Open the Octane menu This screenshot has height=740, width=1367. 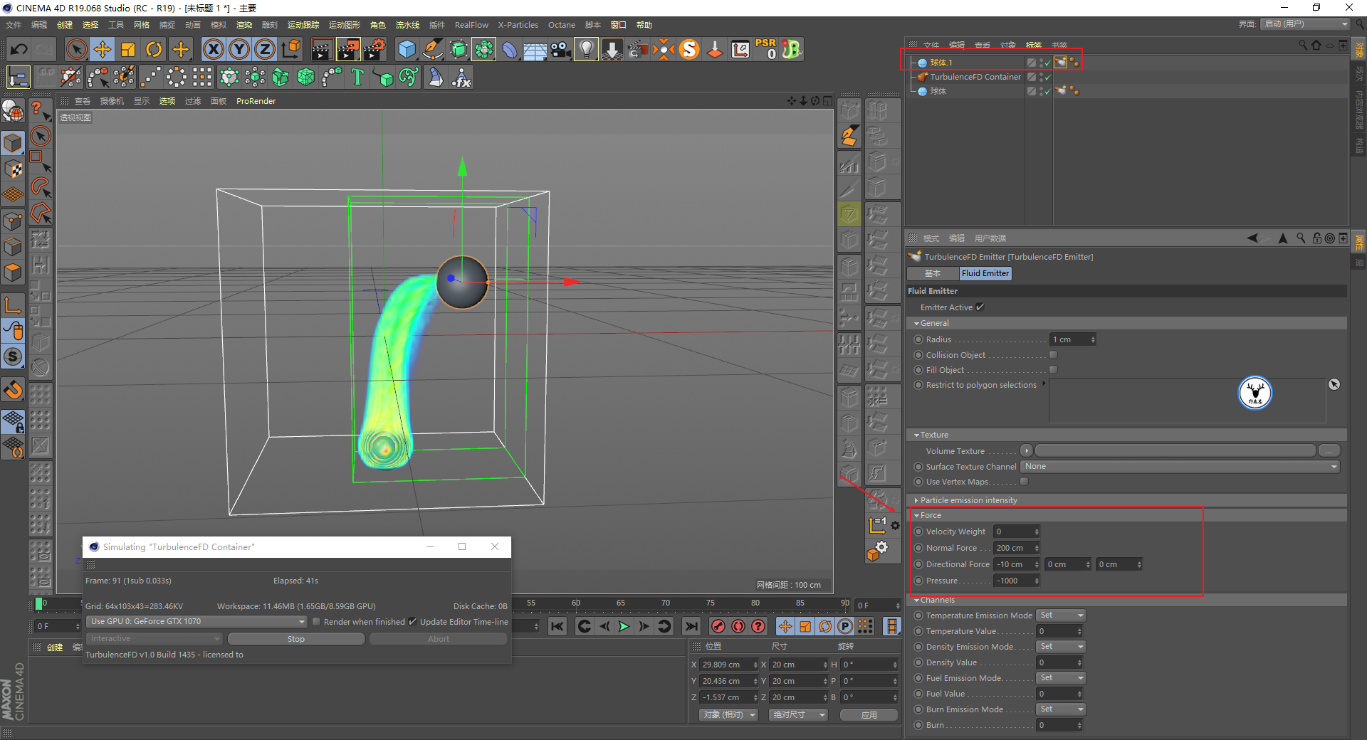tap(561, 25)
